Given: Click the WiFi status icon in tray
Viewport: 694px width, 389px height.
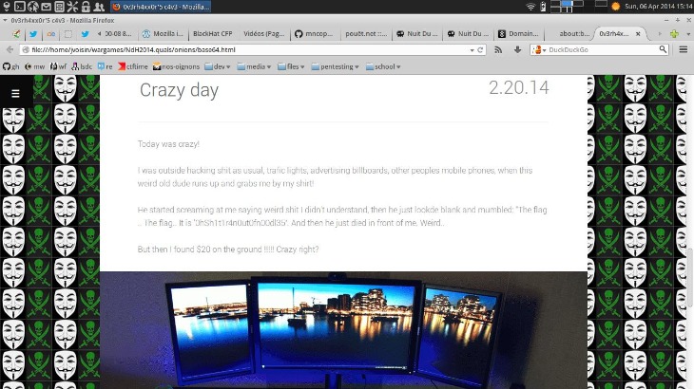Looking at the screenshot, I should click(530, 7).
